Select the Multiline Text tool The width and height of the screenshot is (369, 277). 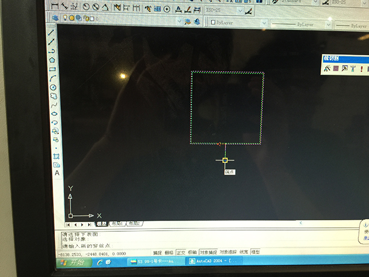click(57, 173)
